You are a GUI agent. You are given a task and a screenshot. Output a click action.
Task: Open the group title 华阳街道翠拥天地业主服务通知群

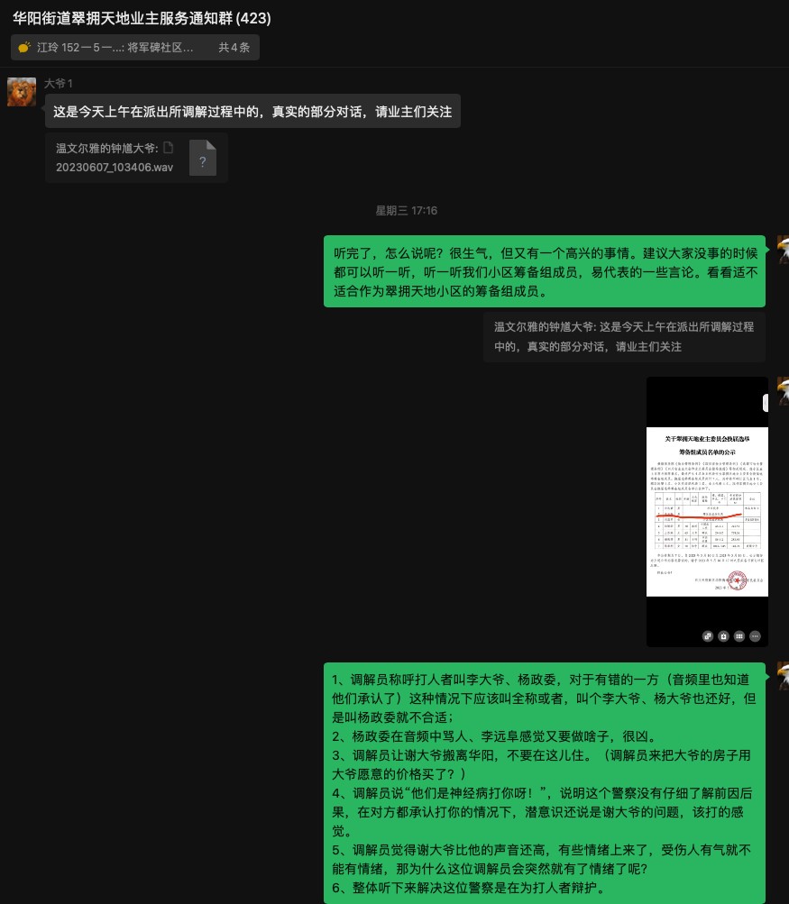(x=142, y=18)
